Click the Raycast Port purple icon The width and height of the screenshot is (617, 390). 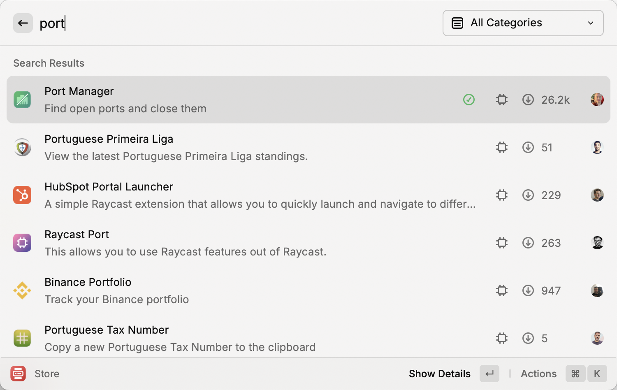pos(22,243)
